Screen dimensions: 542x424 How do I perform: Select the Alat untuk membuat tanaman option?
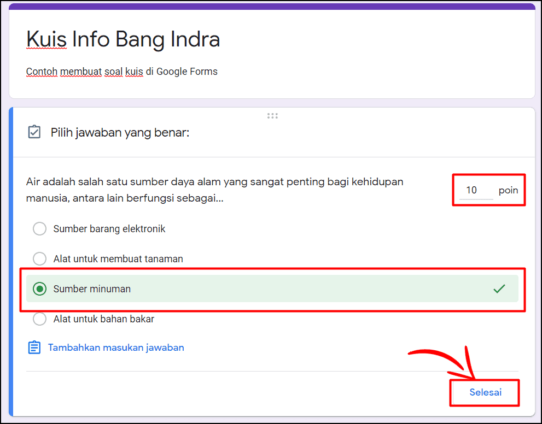39,258
